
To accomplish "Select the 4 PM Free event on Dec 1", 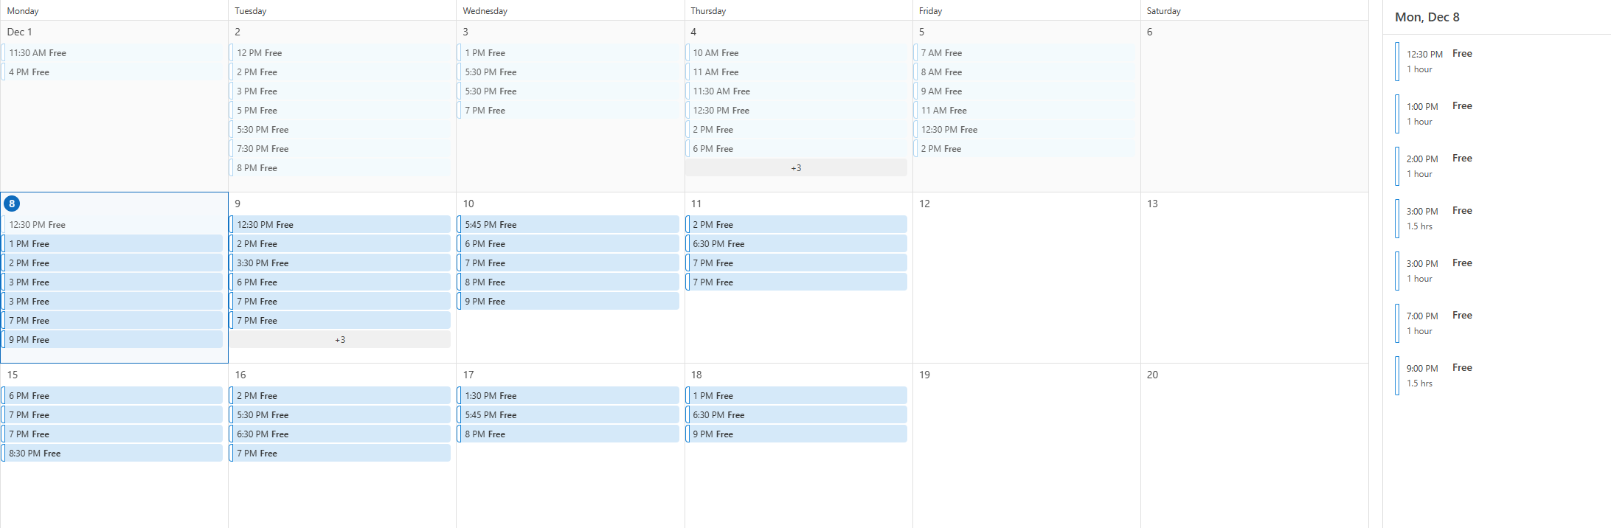I will click(112, 72).
